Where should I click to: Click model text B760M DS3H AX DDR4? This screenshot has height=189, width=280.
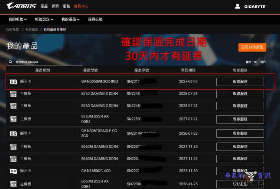point(95,119)
